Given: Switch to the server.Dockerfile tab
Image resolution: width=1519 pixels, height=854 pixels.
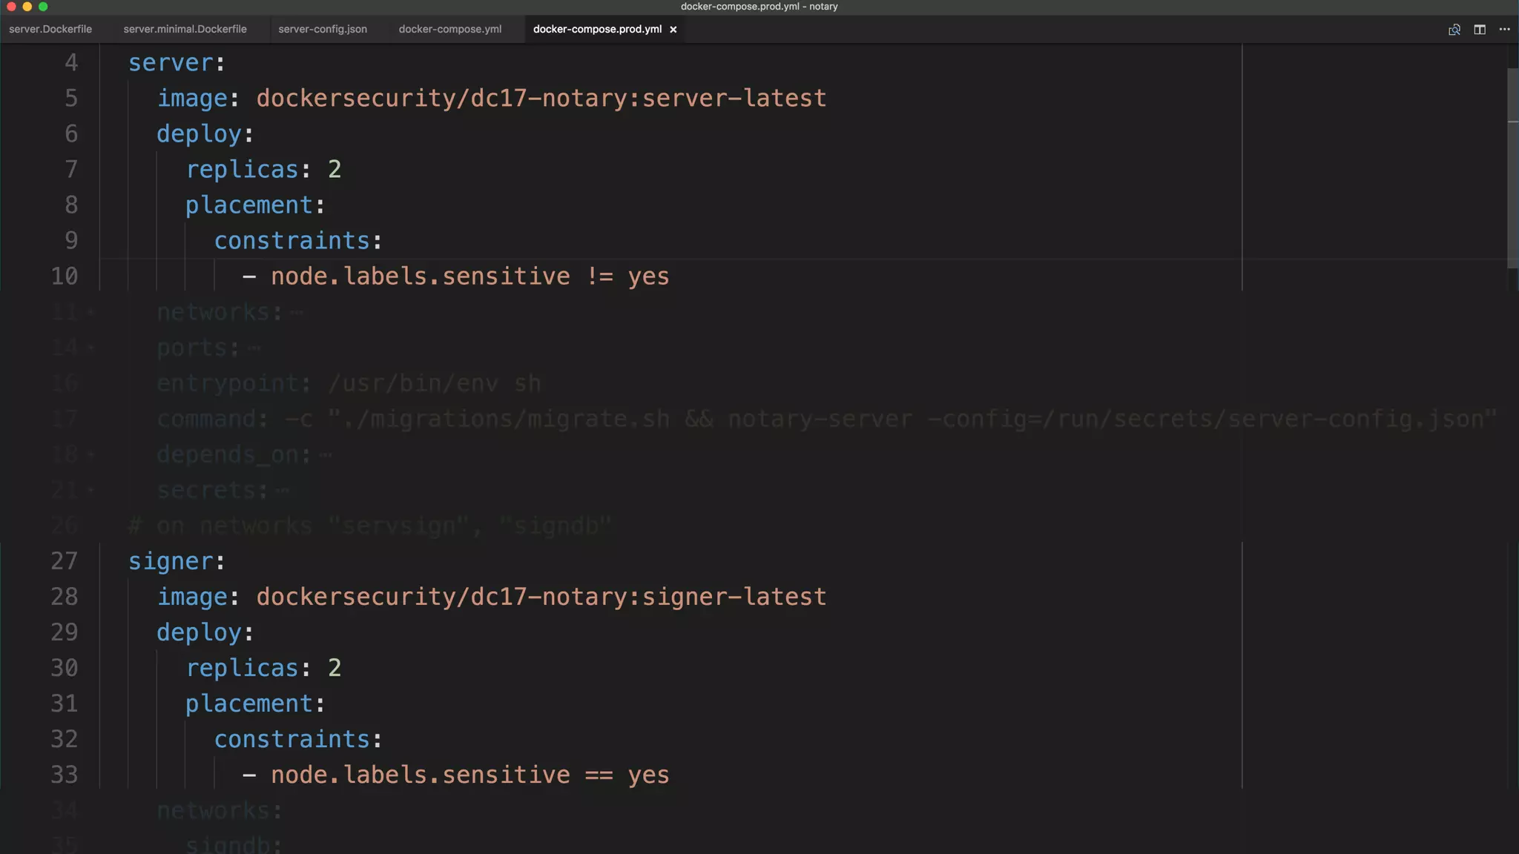Looking at the screenshot, I should click(50, 30).
